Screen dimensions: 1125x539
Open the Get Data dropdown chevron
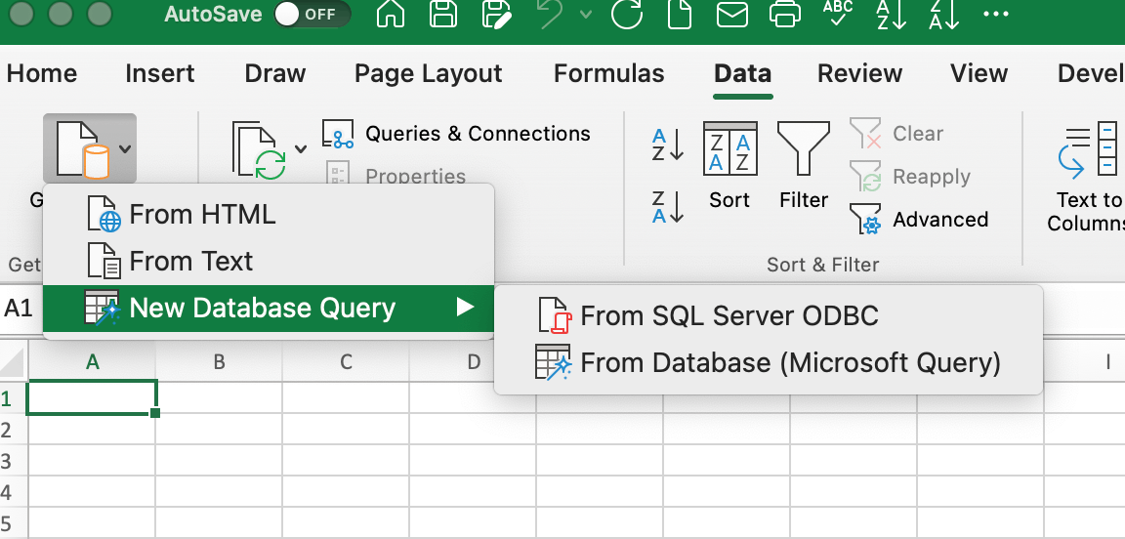[x=125, y=149]
